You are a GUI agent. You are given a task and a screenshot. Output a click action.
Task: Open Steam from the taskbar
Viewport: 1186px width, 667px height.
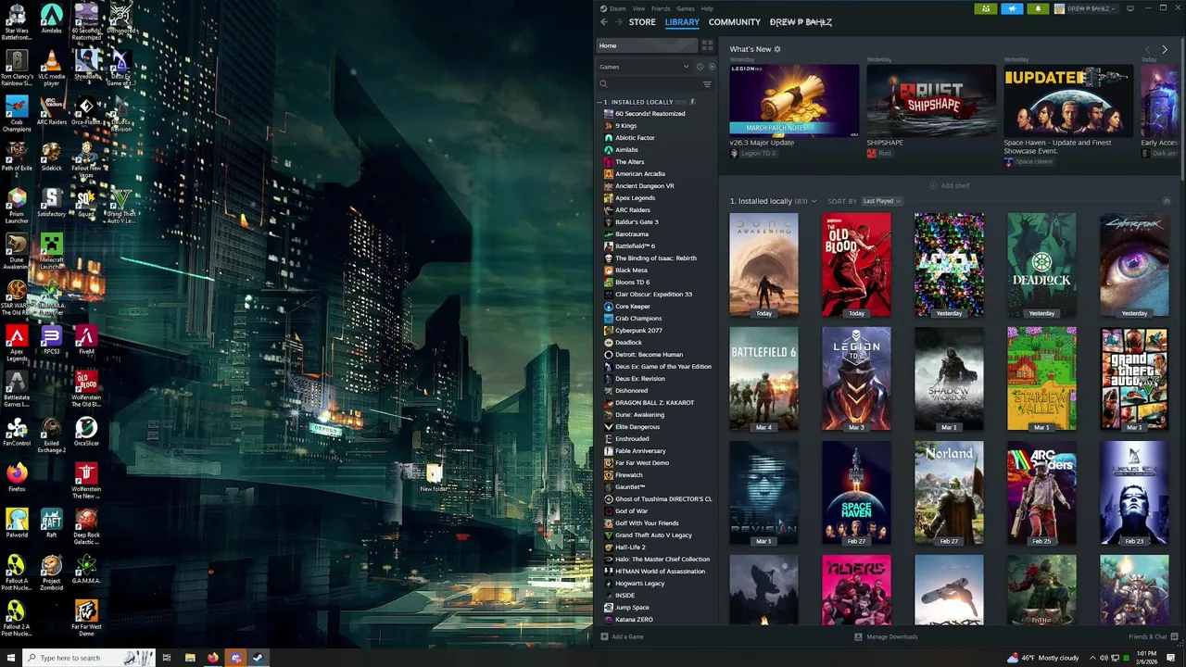[x=258, y=658]
